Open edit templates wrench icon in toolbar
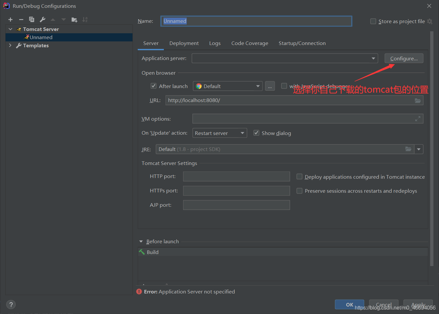Screen dimensions: 439x314 coord(42,20)
